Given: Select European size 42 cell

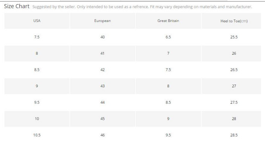Looking at the screenshot, I should pos(102,69).
